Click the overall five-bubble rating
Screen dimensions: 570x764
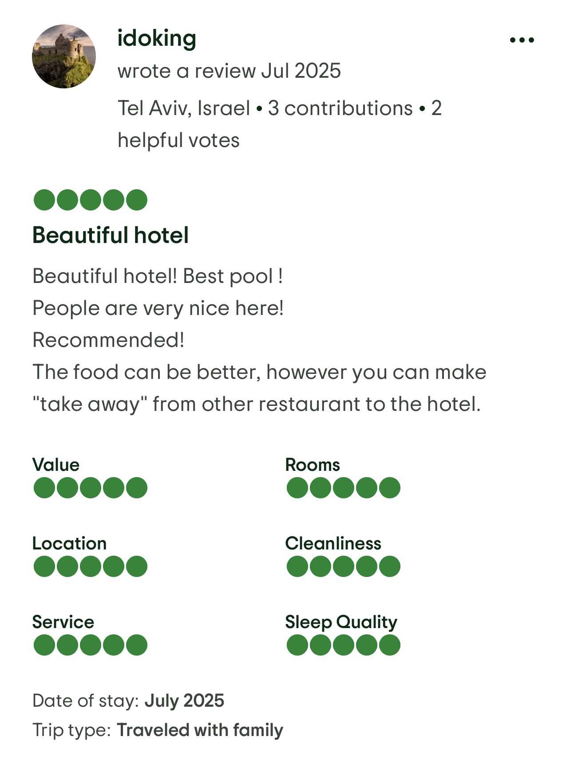click(x=91, y=200)
